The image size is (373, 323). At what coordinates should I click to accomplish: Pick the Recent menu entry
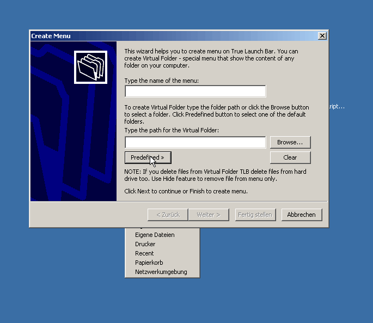(144, 253)
